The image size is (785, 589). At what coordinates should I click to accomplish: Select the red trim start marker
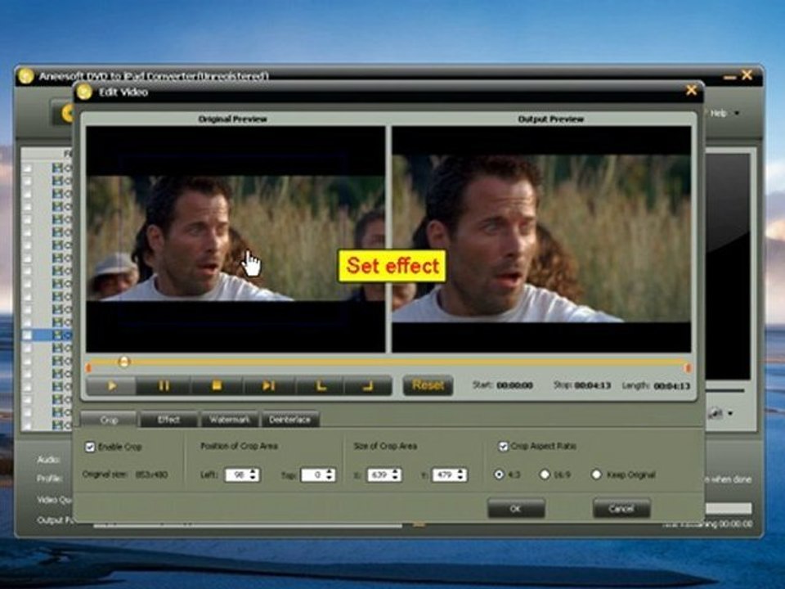[x=88, y=368]
